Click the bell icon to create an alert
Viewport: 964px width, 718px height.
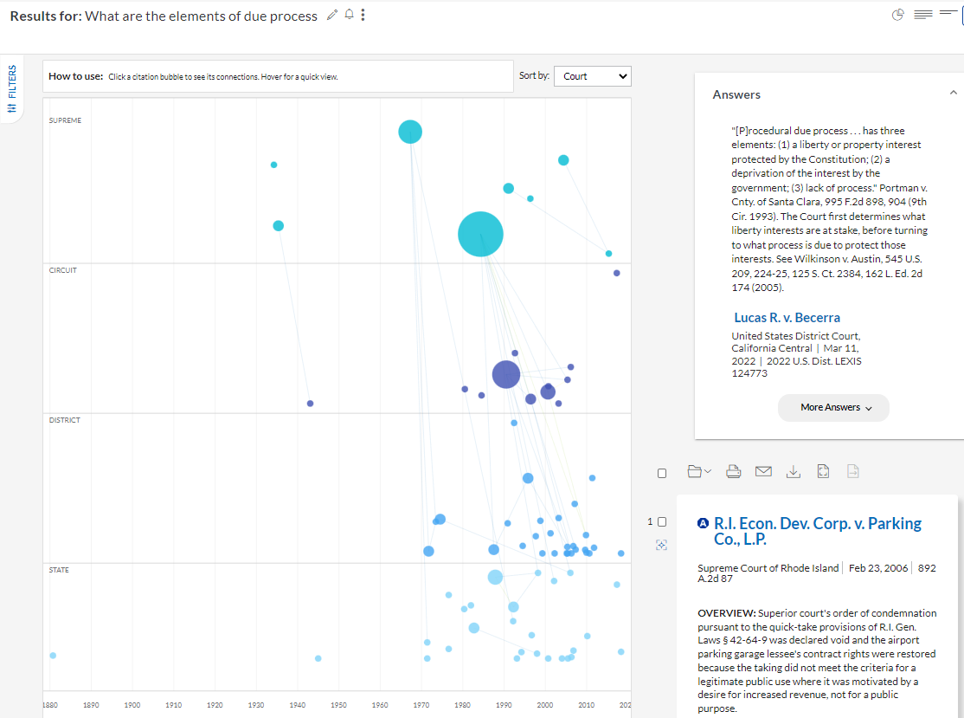[349, 16]
